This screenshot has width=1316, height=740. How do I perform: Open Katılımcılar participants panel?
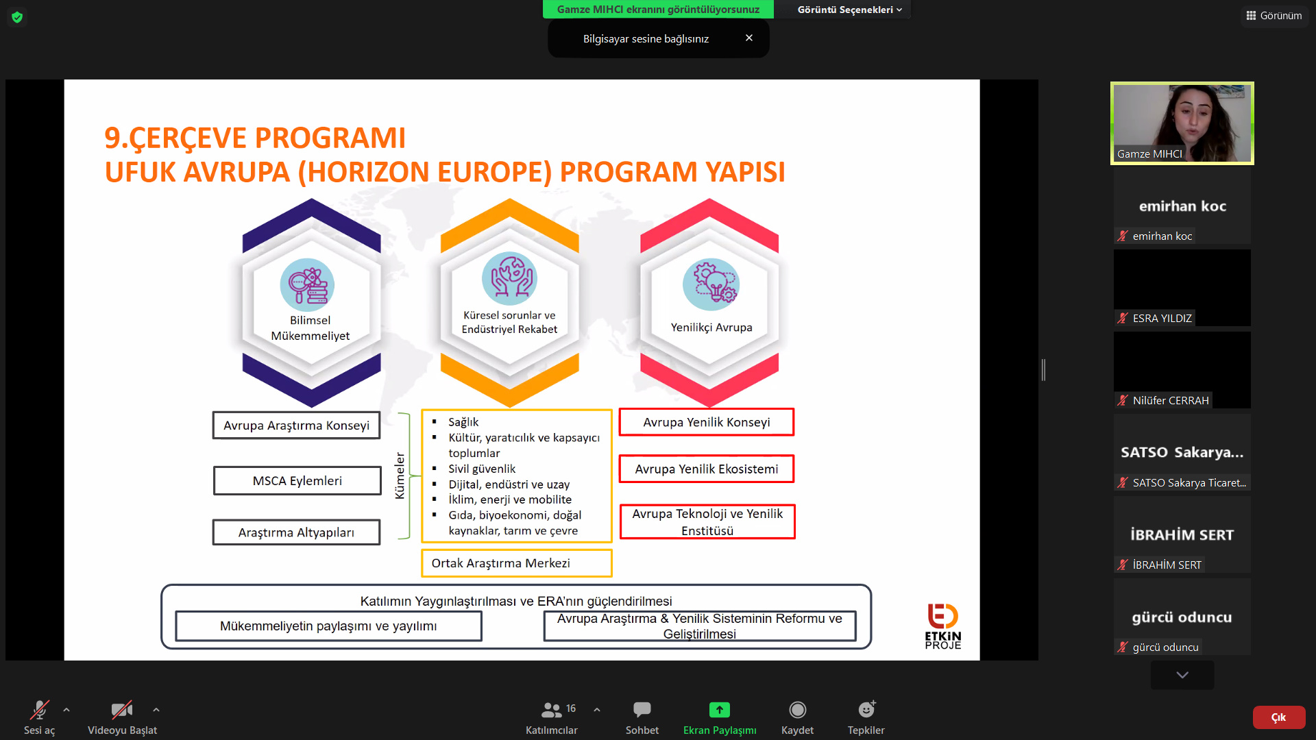(552, 711)
